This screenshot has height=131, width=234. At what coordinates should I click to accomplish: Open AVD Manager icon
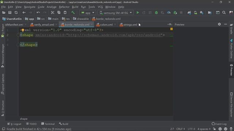[196, 13]
